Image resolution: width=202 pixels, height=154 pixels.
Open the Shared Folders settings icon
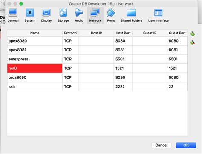(x=131, y=15)
